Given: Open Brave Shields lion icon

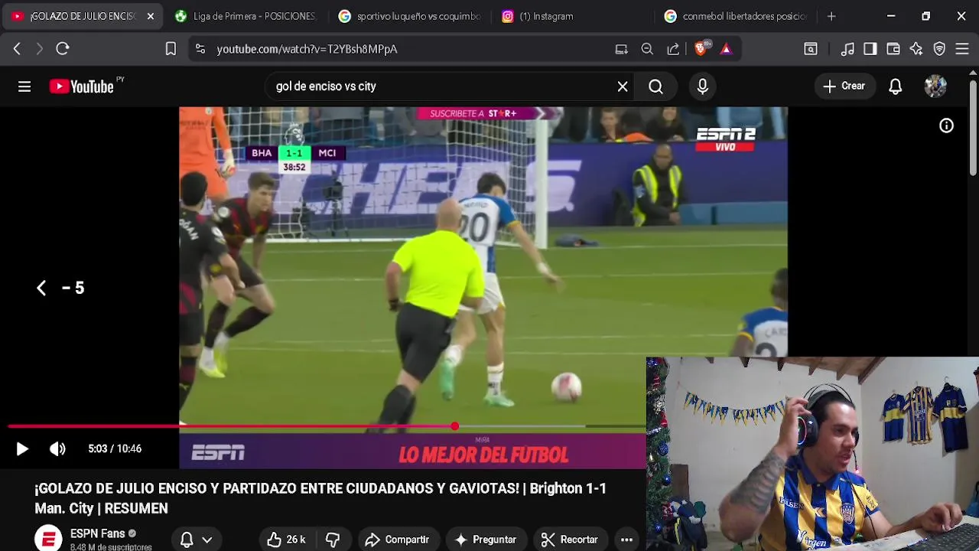Looking at the screenshot, I should pyautogui.click(x=701, y=49).
